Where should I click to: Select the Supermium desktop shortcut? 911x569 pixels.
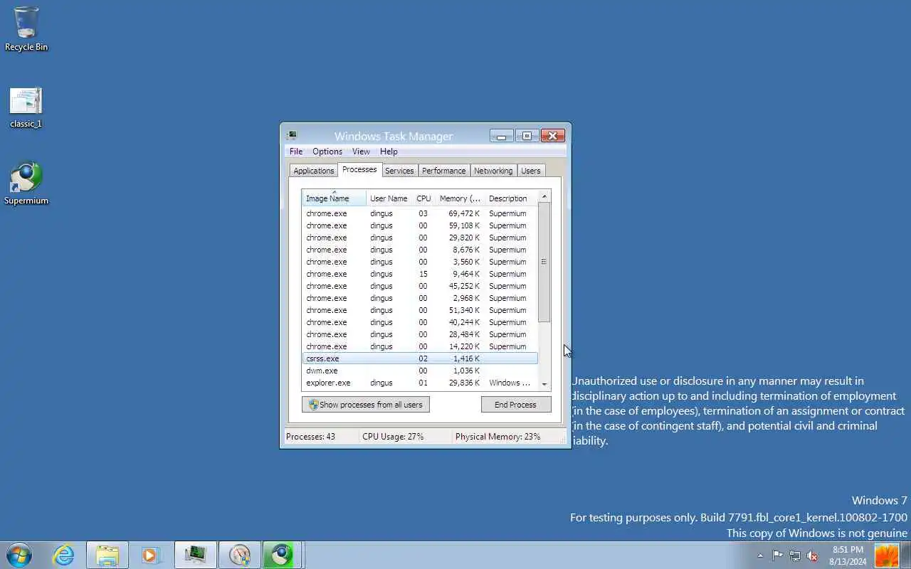[x=26, y=184]
